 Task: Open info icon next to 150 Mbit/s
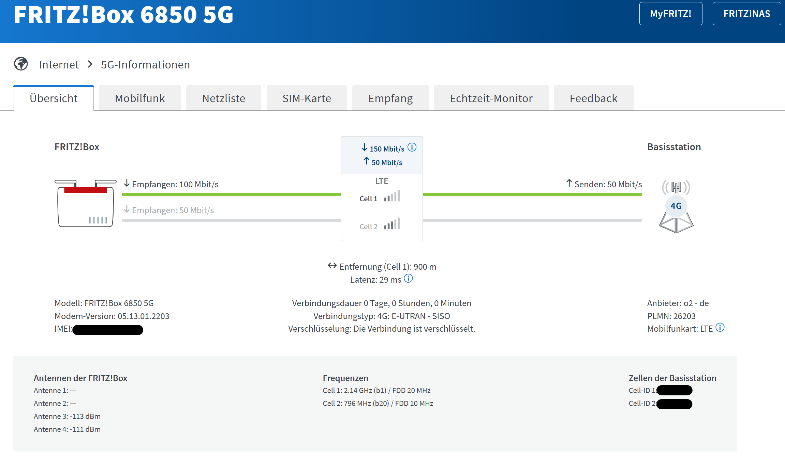pos(412,147)
